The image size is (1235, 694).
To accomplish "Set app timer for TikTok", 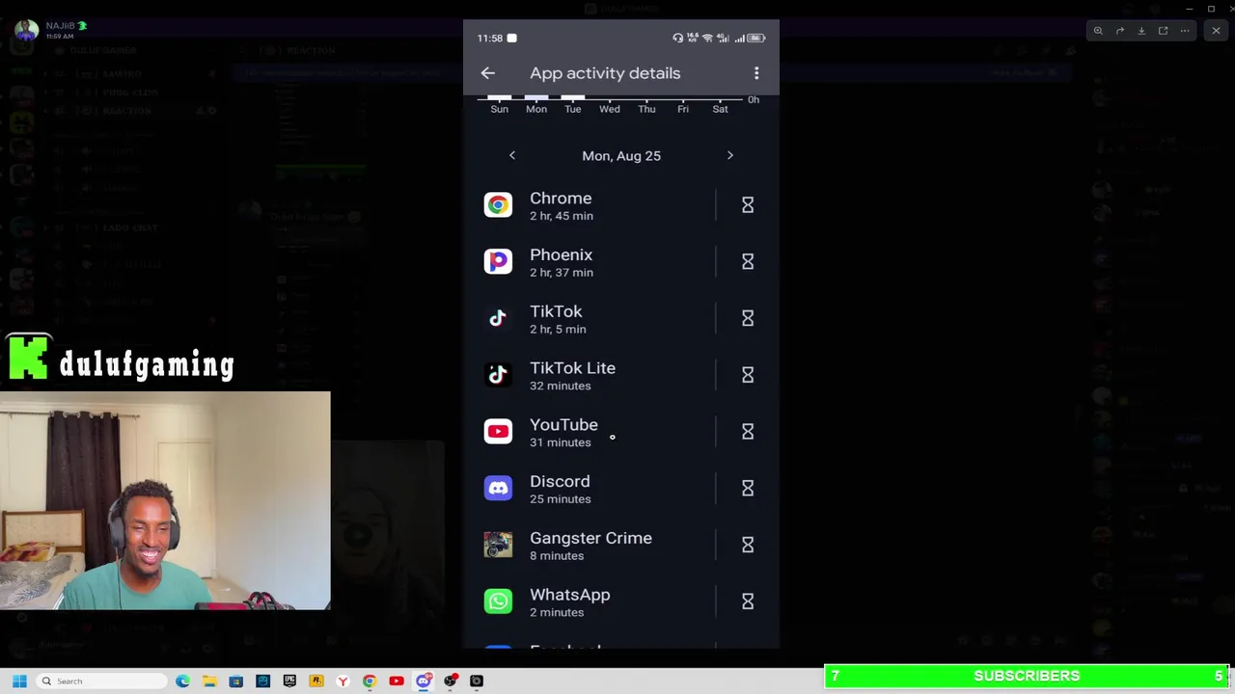I will pyautogui.click(x=748, y=318).
